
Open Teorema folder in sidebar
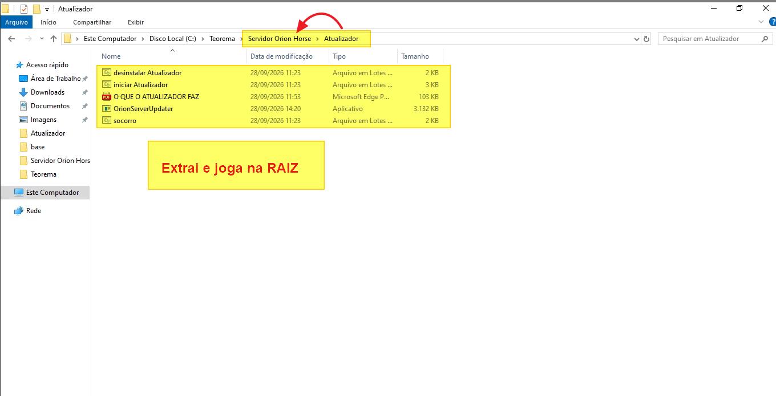(x=43, y=174)
